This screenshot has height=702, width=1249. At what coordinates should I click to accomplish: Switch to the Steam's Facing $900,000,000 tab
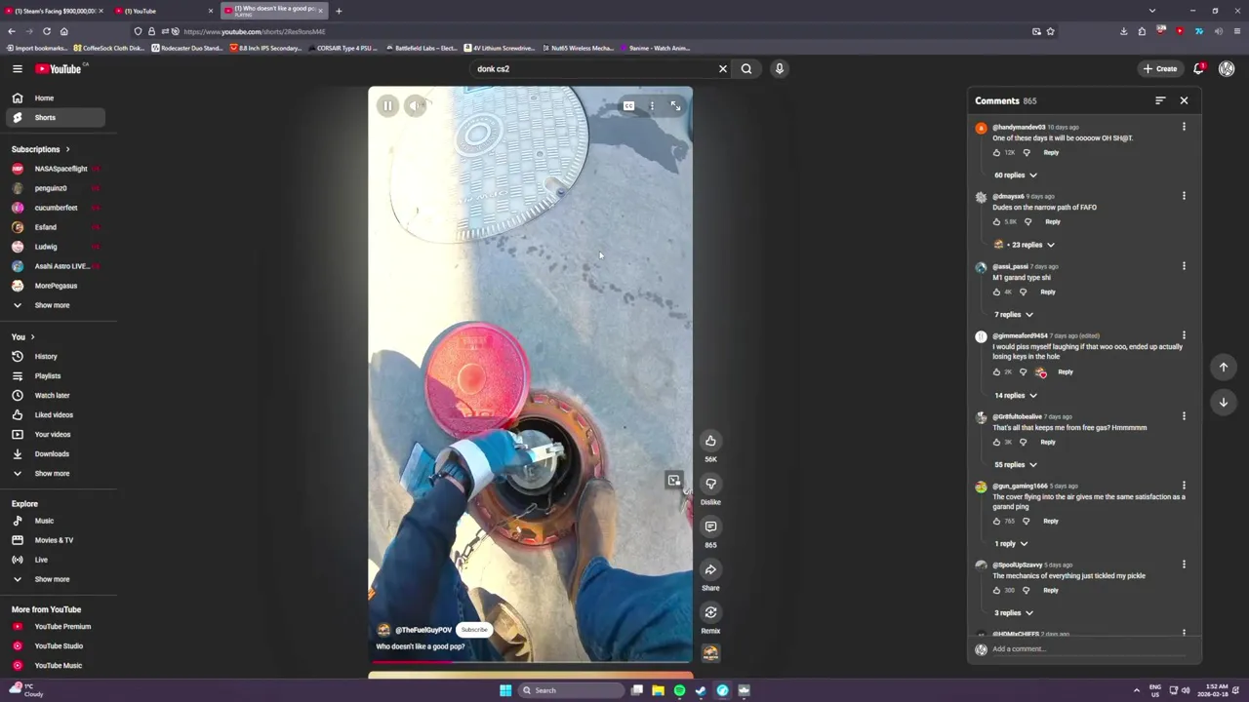(54, 11)
